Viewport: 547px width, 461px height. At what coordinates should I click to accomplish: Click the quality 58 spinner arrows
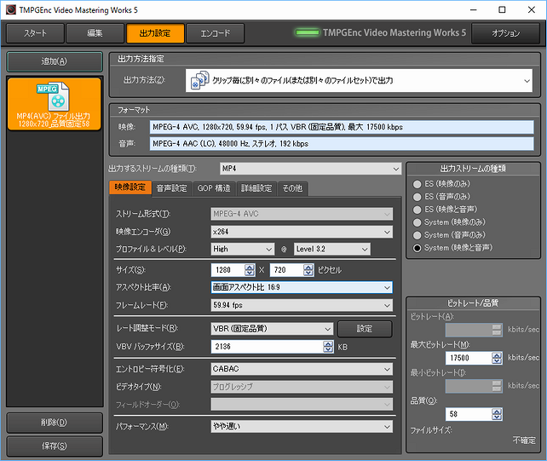pos(497,414)
